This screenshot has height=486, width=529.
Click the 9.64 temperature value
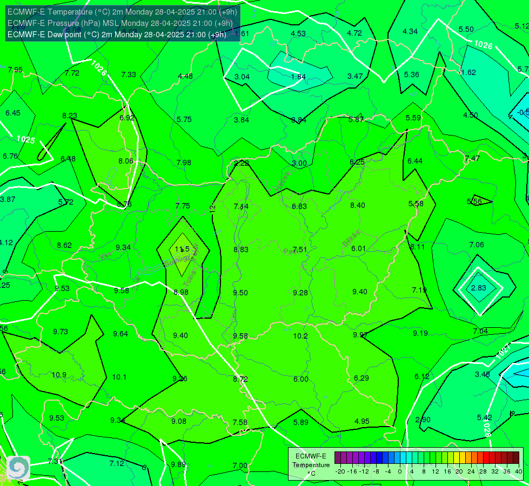click(120, 334)
